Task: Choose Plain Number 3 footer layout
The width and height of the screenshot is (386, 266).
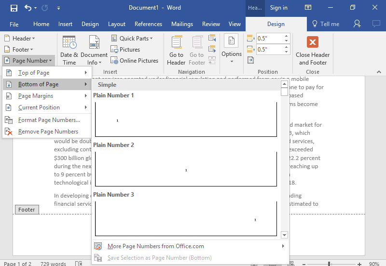Action: tap(186, 218)
